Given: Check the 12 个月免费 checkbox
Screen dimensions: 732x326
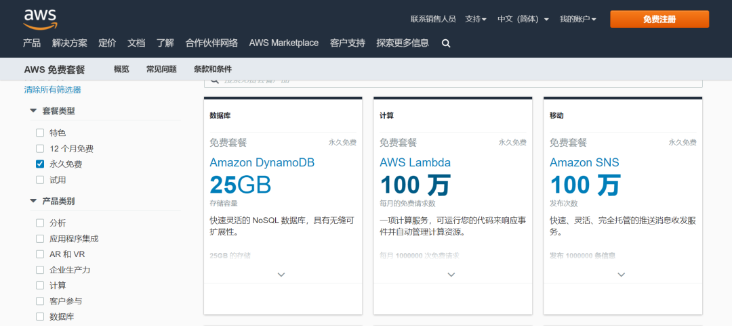Looking at the screenshot, I should tap(40, 149).
